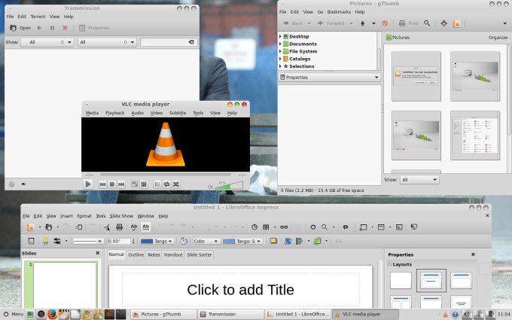Click the gThumb find magnifier icon
This screenshot has height=320, width=512.
click(x=427, y=23)
